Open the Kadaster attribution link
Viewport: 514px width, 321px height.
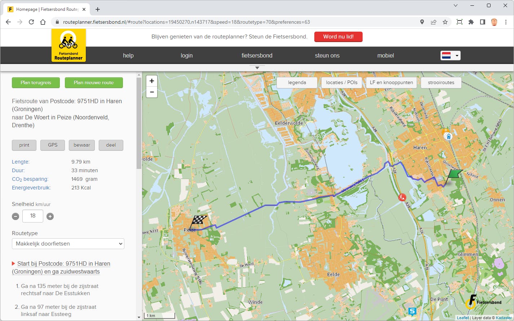[x=504, y=318]
